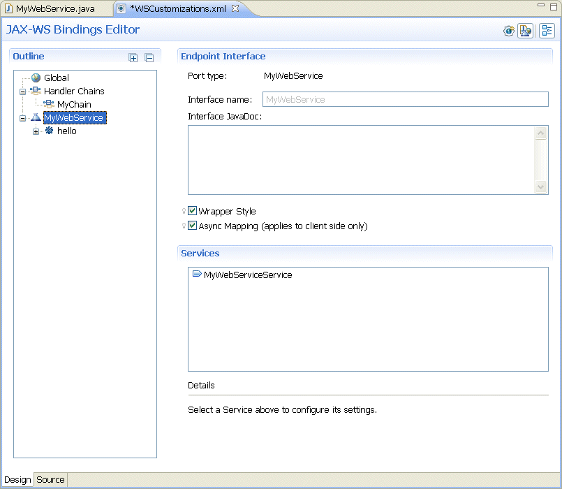
Task: Click the second toolbar icon in editor header
Action: pos(526,31)
